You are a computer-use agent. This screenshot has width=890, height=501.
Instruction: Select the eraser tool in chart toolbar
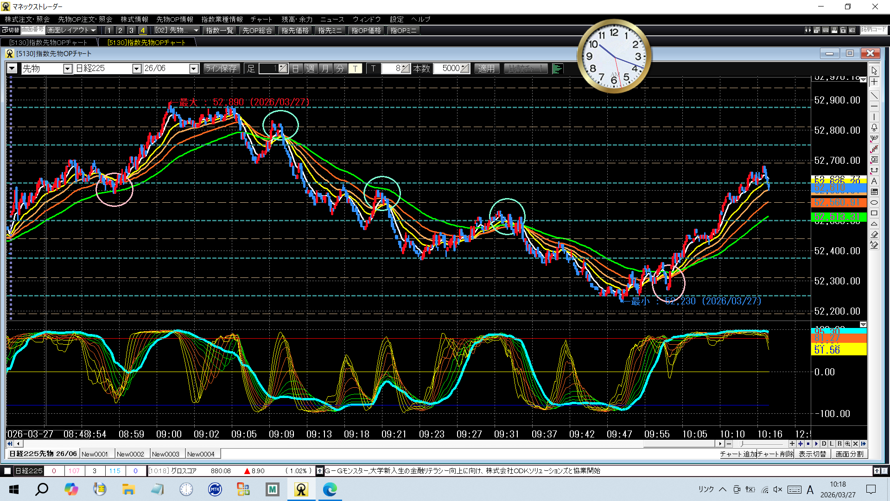coord(874,234)
